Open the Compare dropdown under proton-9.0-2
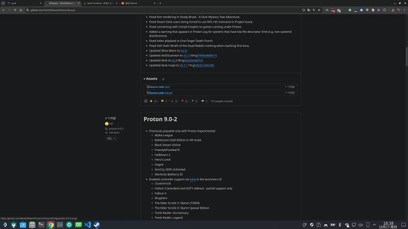This screenshot has height=229, width=408. tap(110, 138)
